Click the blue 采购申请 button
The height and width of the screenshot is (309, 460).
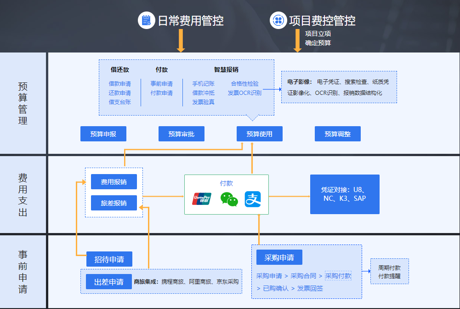tap(280, 257)
